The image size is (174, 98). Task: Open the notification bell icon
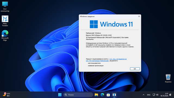point(170,95)
